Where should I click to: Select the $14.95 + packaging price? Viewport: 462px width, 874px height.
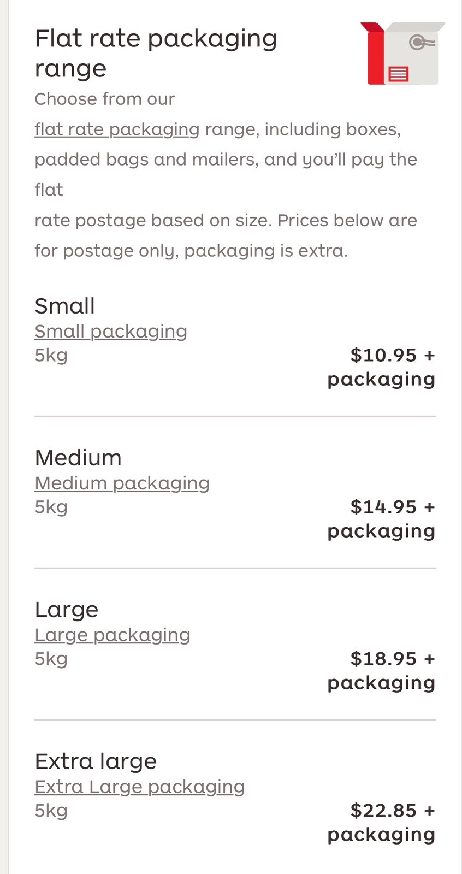(x=381, y=519)
